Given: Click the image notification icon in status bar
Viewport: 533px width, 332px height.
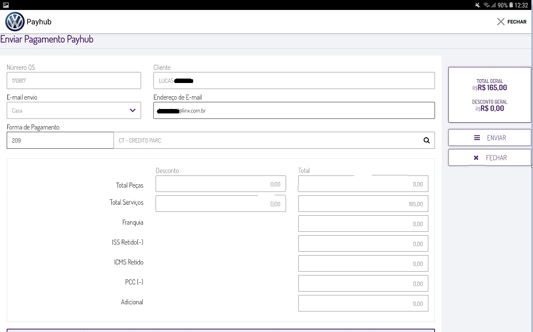Looking at the screenshot, I should [6, 5].
